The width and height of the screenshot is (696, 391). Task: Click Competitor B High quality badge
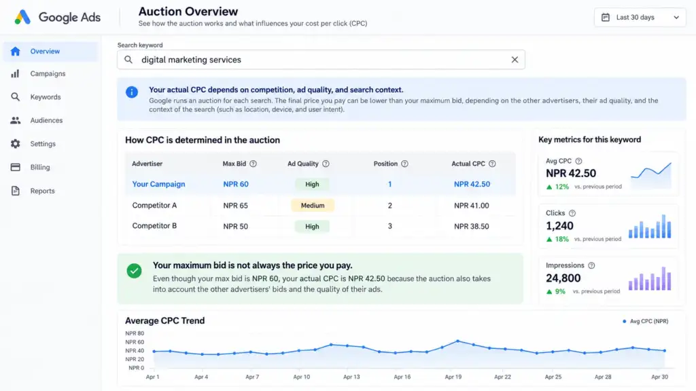312,226
